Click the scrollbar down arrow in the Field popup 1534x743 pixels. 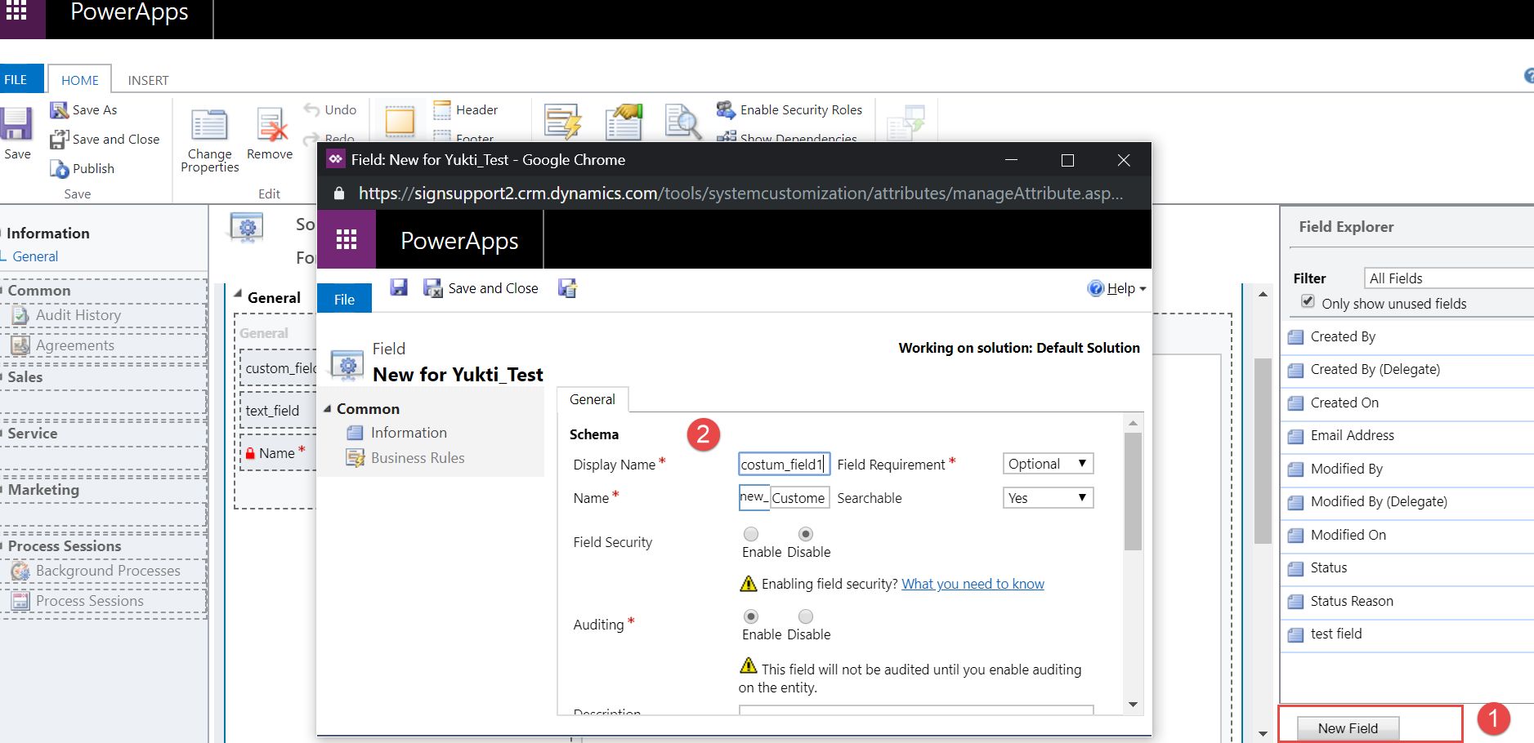click(x=1133, y=705)
